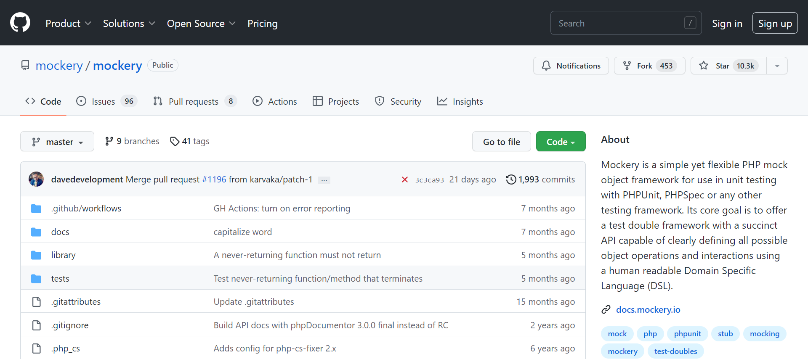Open the bold mockery repository link
Viewport: 808px width, 359px height.
tap(117, 66)
